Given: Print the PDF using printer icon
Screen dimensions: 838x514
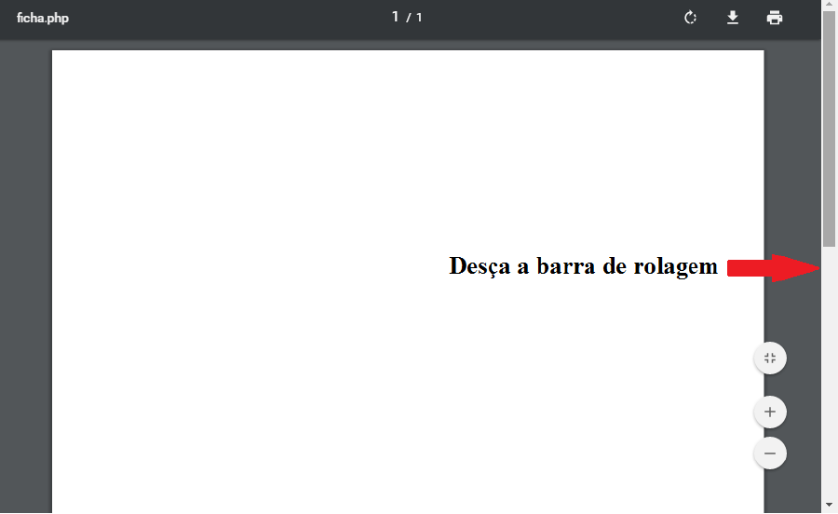Looking at the screenshot, I should tap(775, 18).
